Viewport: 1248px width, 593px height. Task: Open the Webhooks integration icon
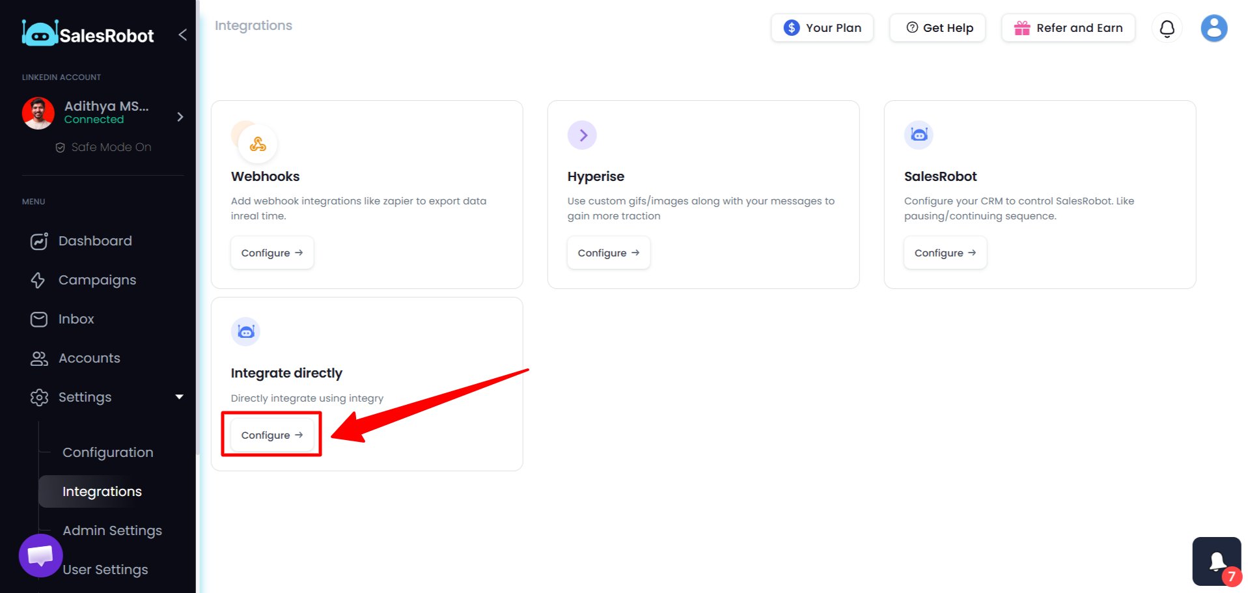tap(256, 143)
